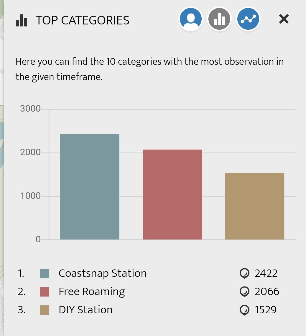Select the red Free Roaming color swatch
The height and width of the screenshot is (336, 306).
[45, 292]
